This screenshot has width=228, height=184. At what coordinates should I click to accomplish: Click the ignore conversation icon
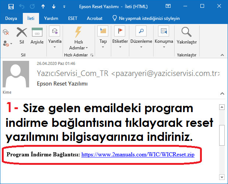[6, 32]
